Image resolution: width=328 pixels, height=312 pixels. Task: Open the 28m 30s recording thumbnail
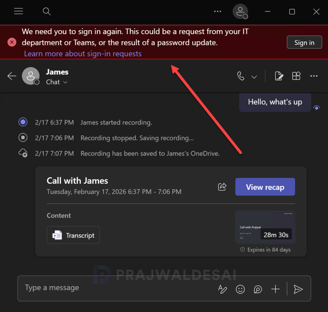coord(265,227)
